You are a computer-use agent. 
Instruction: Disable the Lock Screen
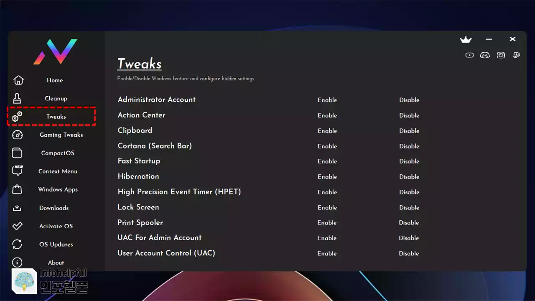(409, 207)
